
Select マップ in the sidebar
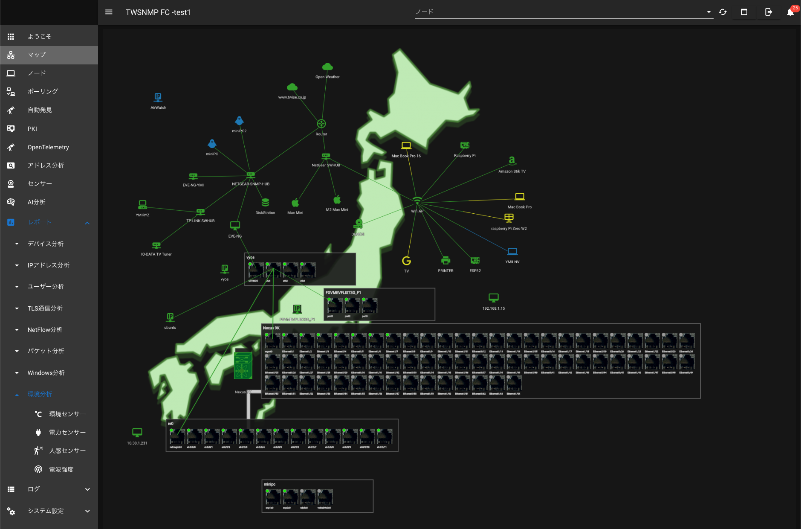pos(49,55)
